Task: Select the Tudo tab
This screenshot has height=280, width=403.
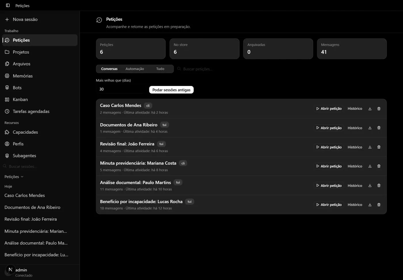Action: (160, 69)
